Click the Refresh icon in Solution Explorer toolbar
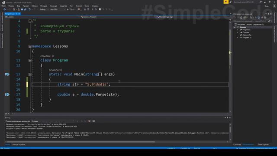 click(x=259, y=17)
